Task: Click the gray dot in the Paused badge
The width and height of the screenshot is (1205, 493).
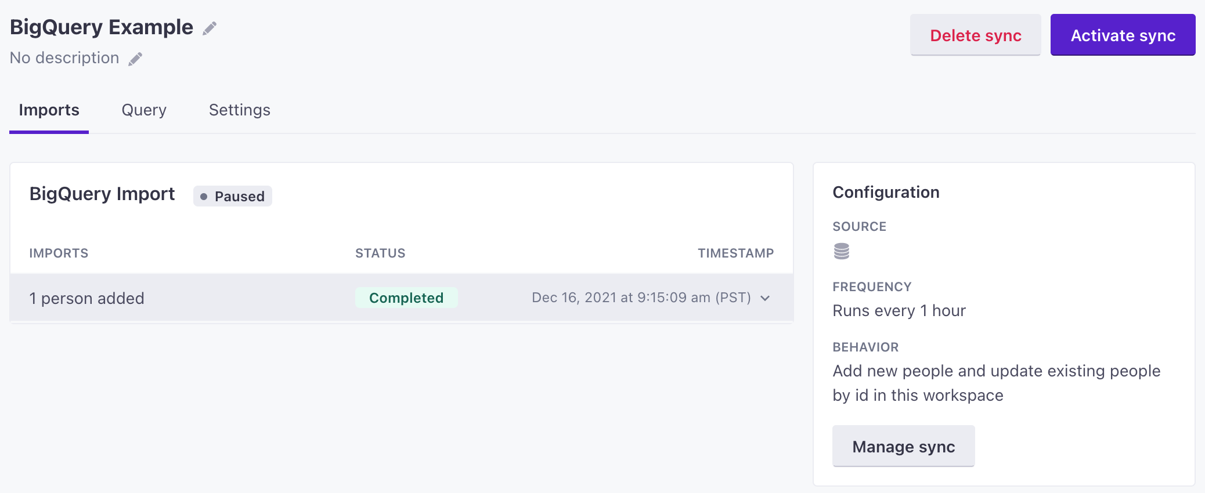Action: (204, 197)
